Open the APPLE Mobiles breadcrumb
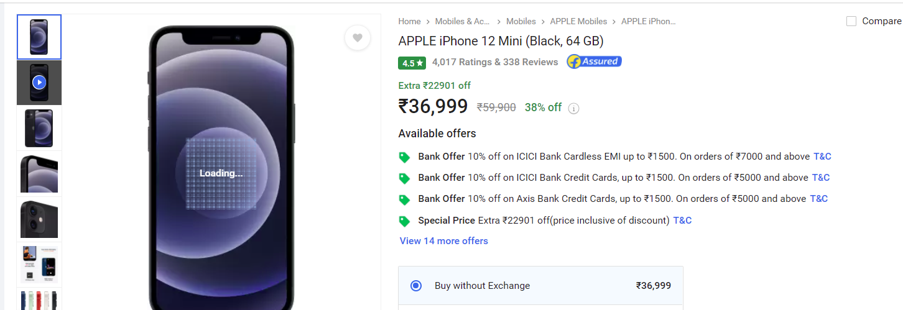The image size is (903, 310). click(x=578, y=21)
